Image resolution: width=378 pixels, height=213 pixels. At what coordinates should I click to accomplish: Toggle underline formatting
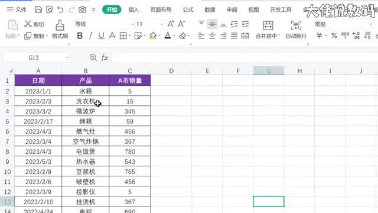point(101,35)
